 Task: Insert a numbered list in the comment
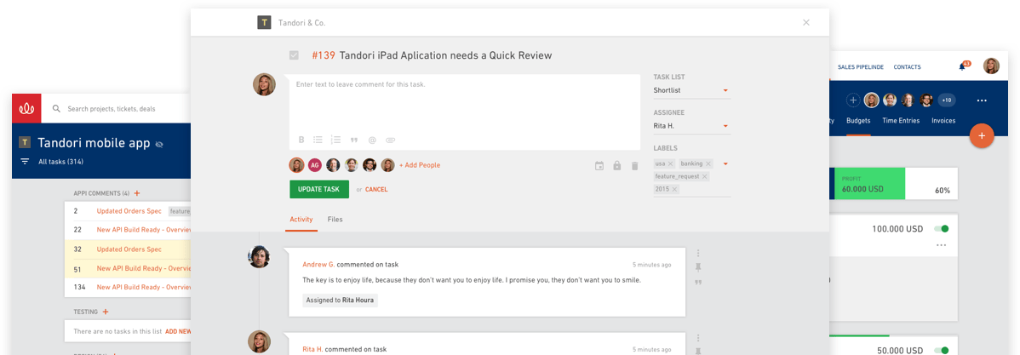335,140
